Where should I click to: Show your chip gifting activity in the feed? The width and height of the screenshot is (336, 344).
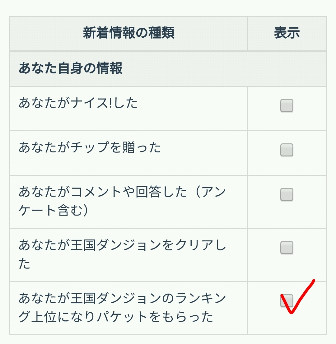(287, 150)
